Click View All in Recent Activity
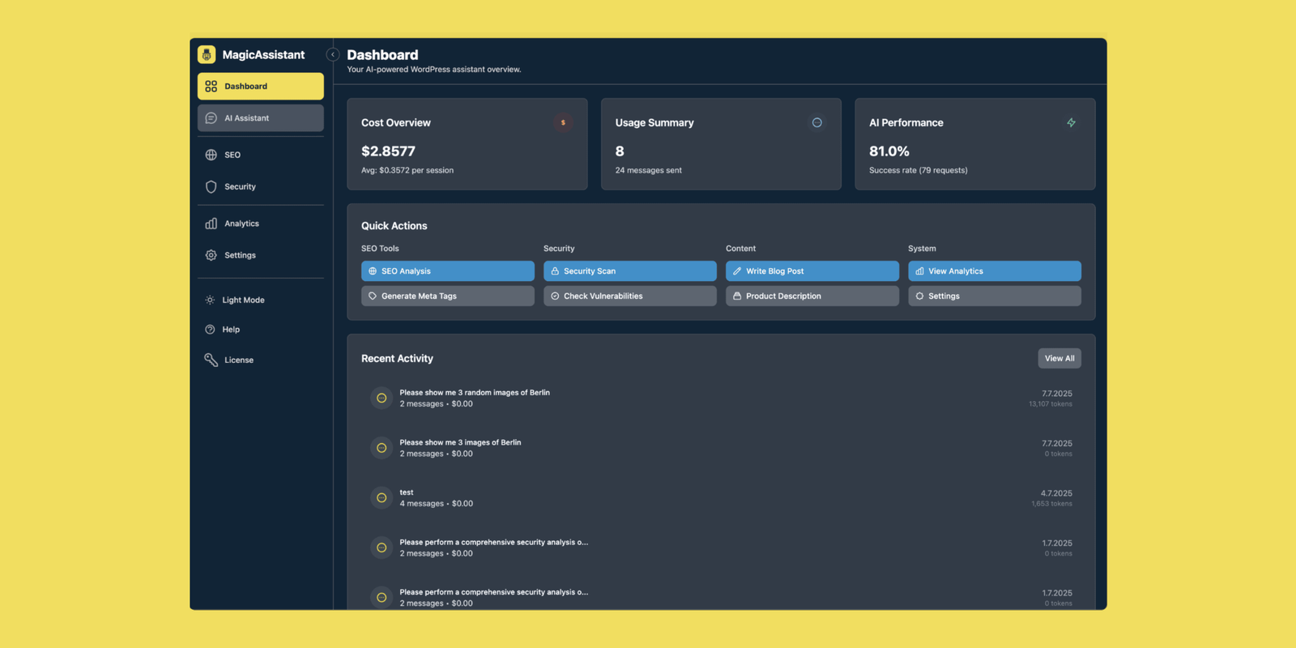The image size is (1296, 648). [x=1059, y=359]
